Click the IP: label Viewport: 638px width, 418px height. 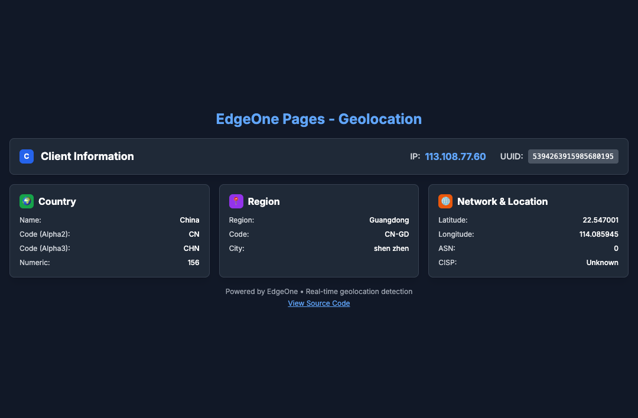[x=415, y=156]
